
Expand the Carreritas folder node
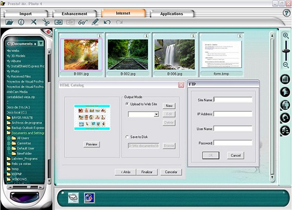coord(8,143)
